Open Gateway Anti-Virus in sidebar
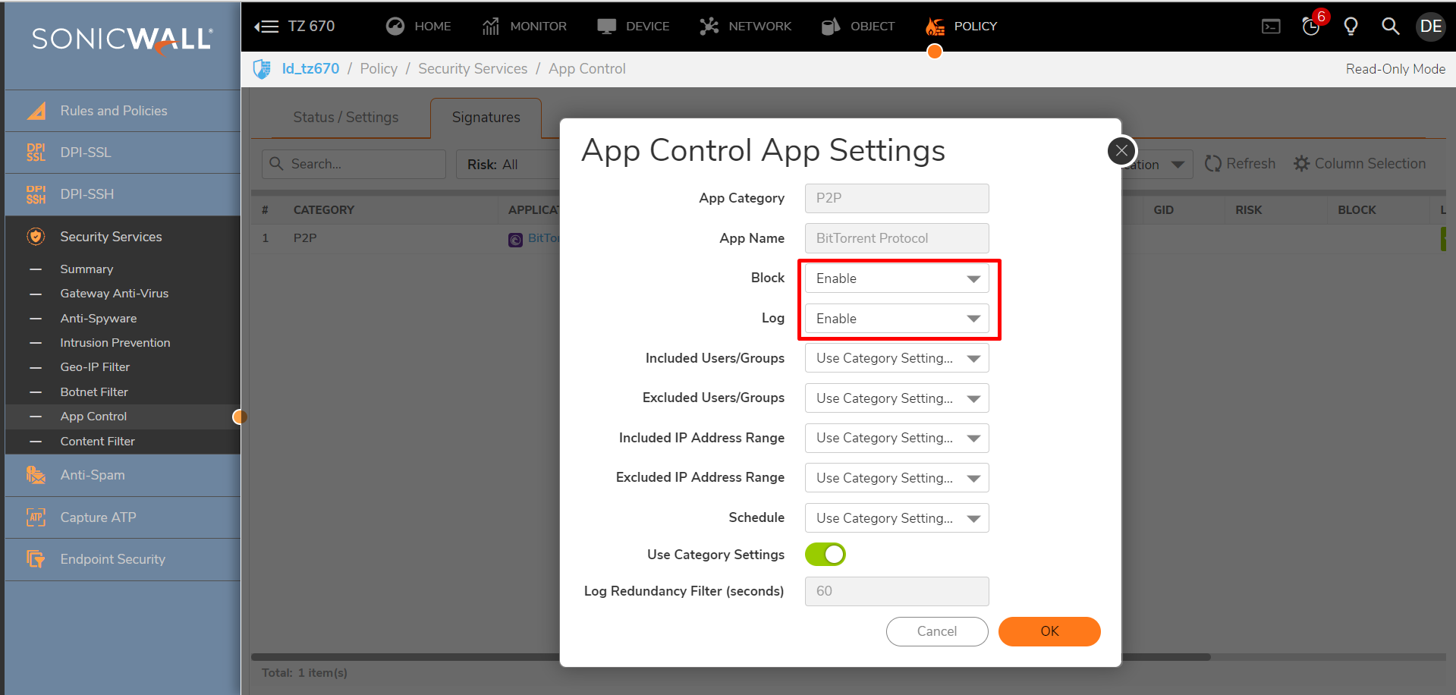Screen dimensions: 1456x695 pyautogui.click(x=115, y=294)
